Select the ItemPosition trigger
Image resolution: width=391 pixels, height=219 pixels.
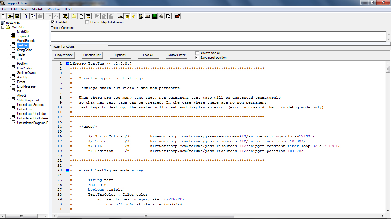click(x=25, y=68)
